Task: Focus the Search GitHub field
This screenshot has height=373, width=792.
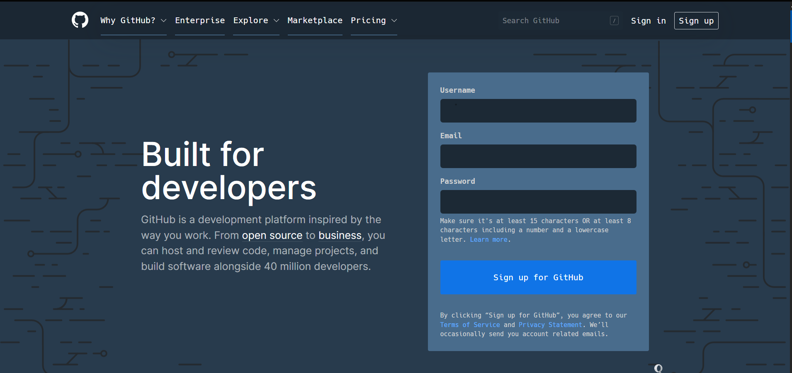Action: (560, 21)
